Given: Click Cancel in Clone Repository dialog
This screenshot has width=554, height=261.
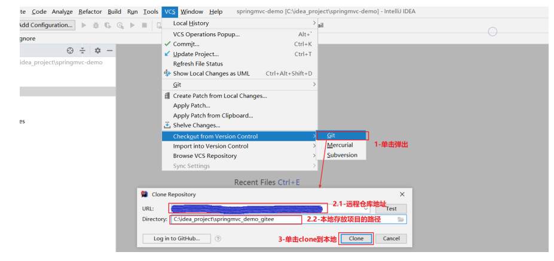Looking at the screenshot, I should click(391, 238).
